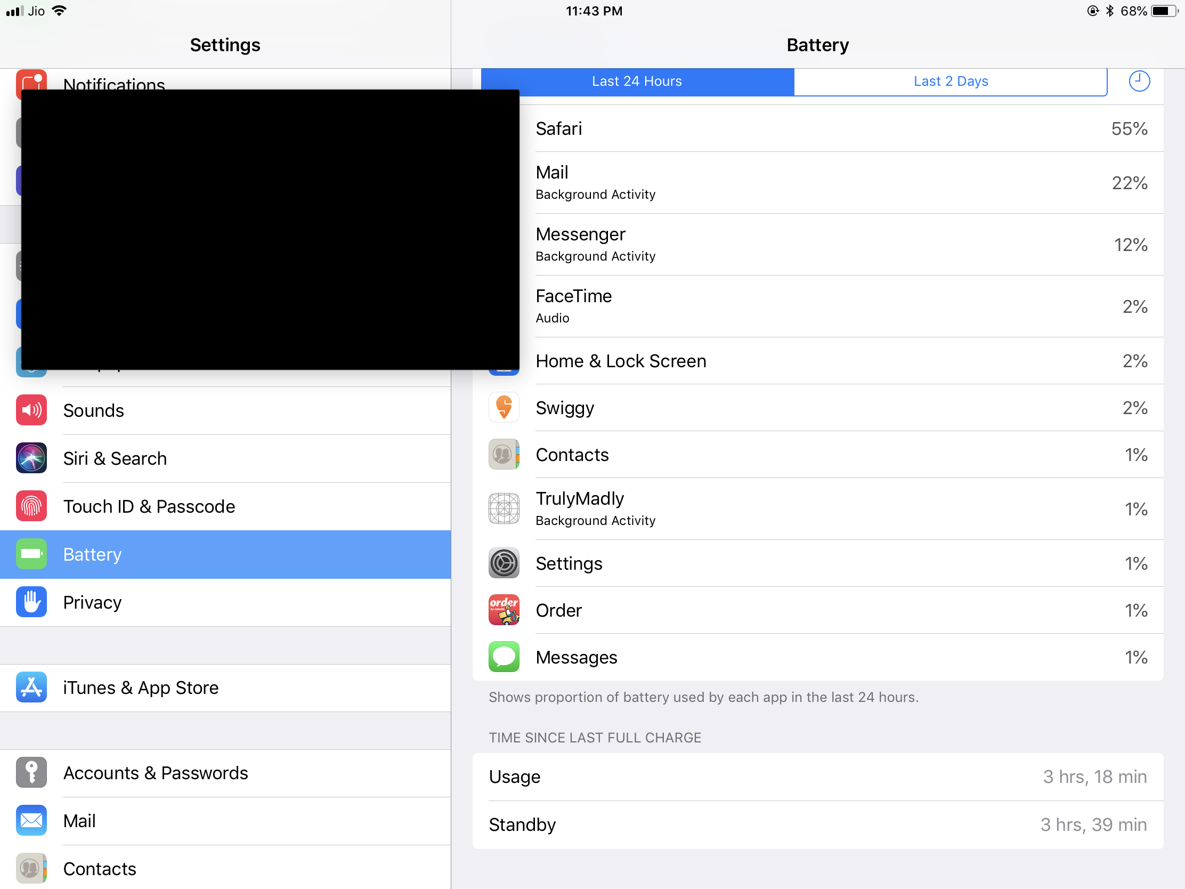Tap the green Battery icon in sidebar

[x=31, y=554]
